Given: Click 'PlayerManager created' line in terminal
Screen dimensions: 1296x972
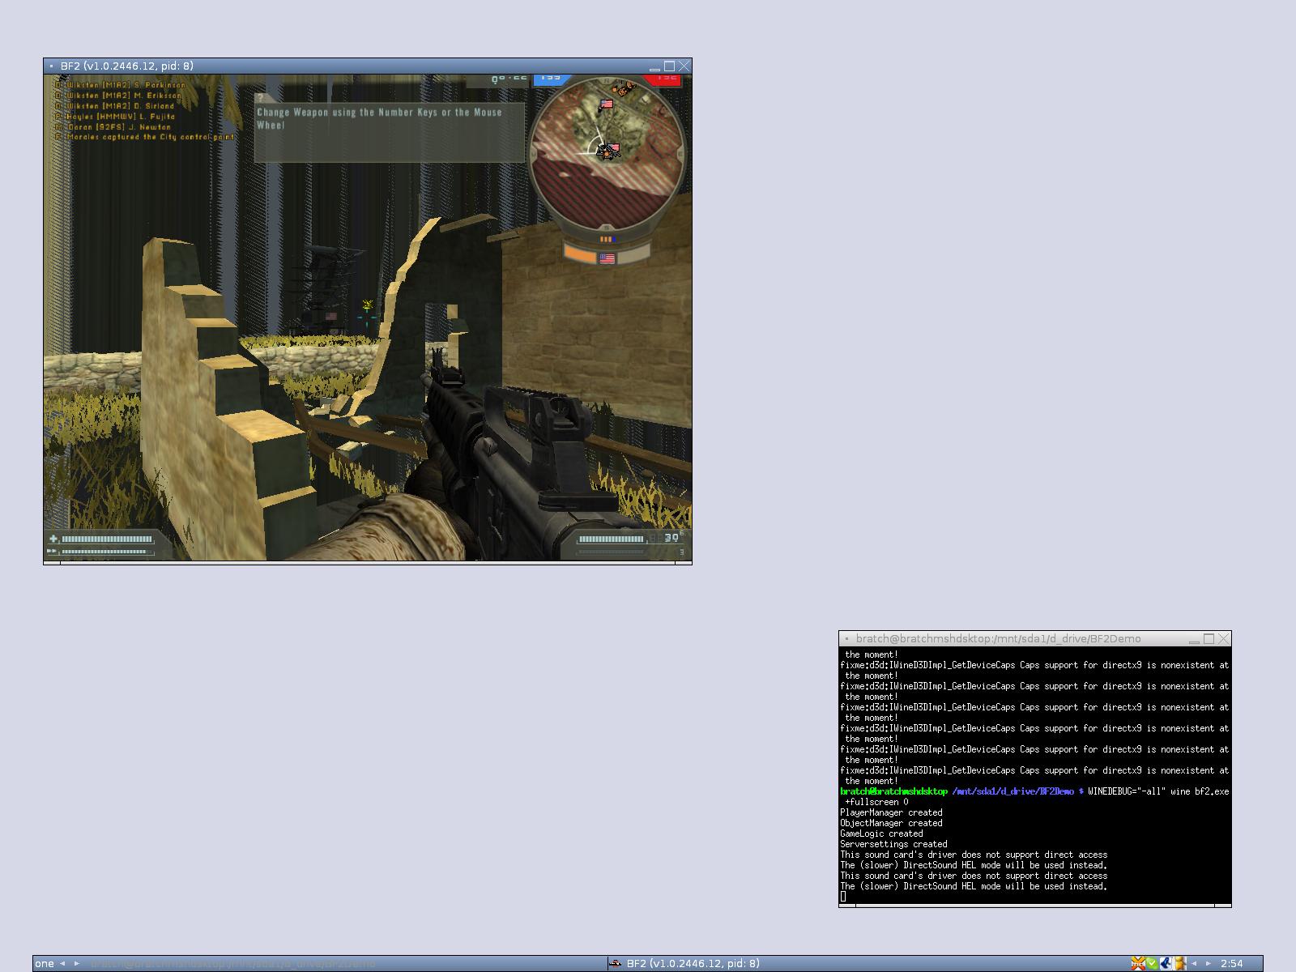Looking at the screenshot, I should click(891, 812).
